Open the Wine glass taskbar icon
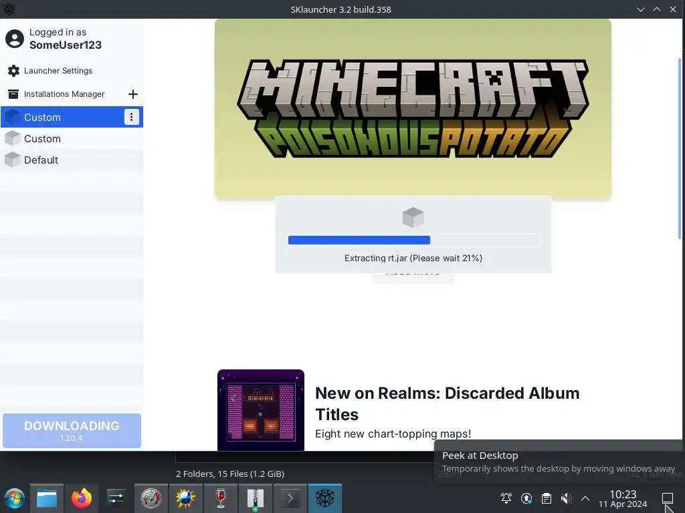 coord(221,498)
